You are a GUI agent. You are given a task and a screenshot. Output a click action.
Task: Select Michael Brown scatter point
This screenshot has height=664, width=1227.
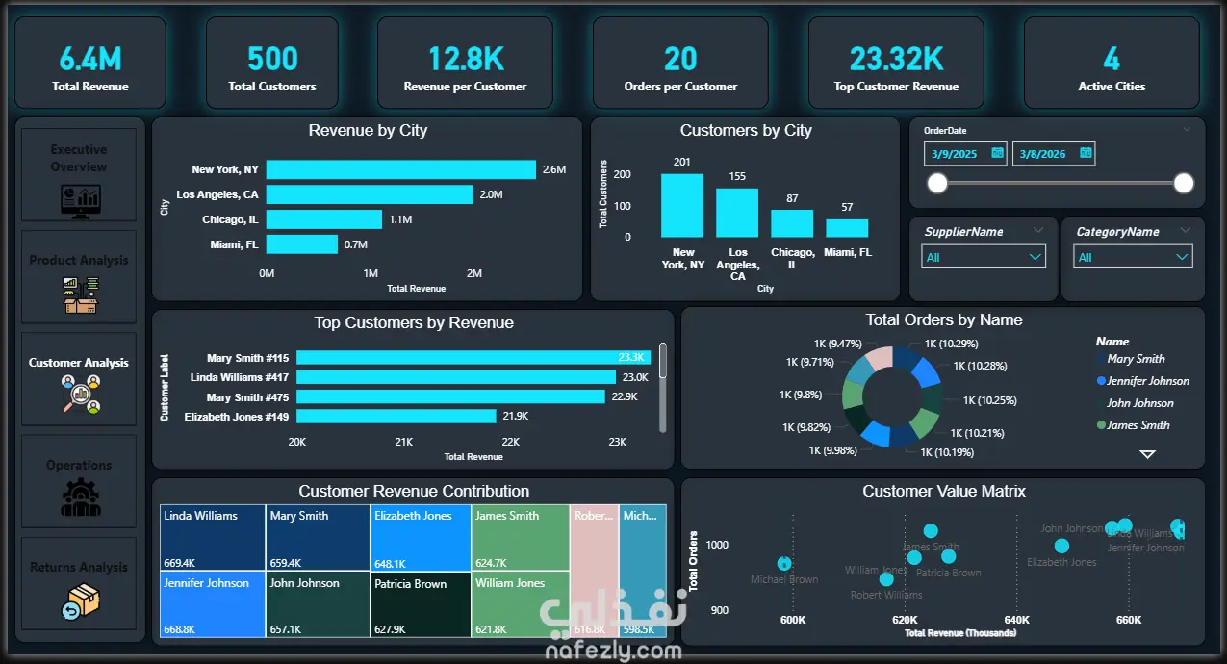click(784, 564)
